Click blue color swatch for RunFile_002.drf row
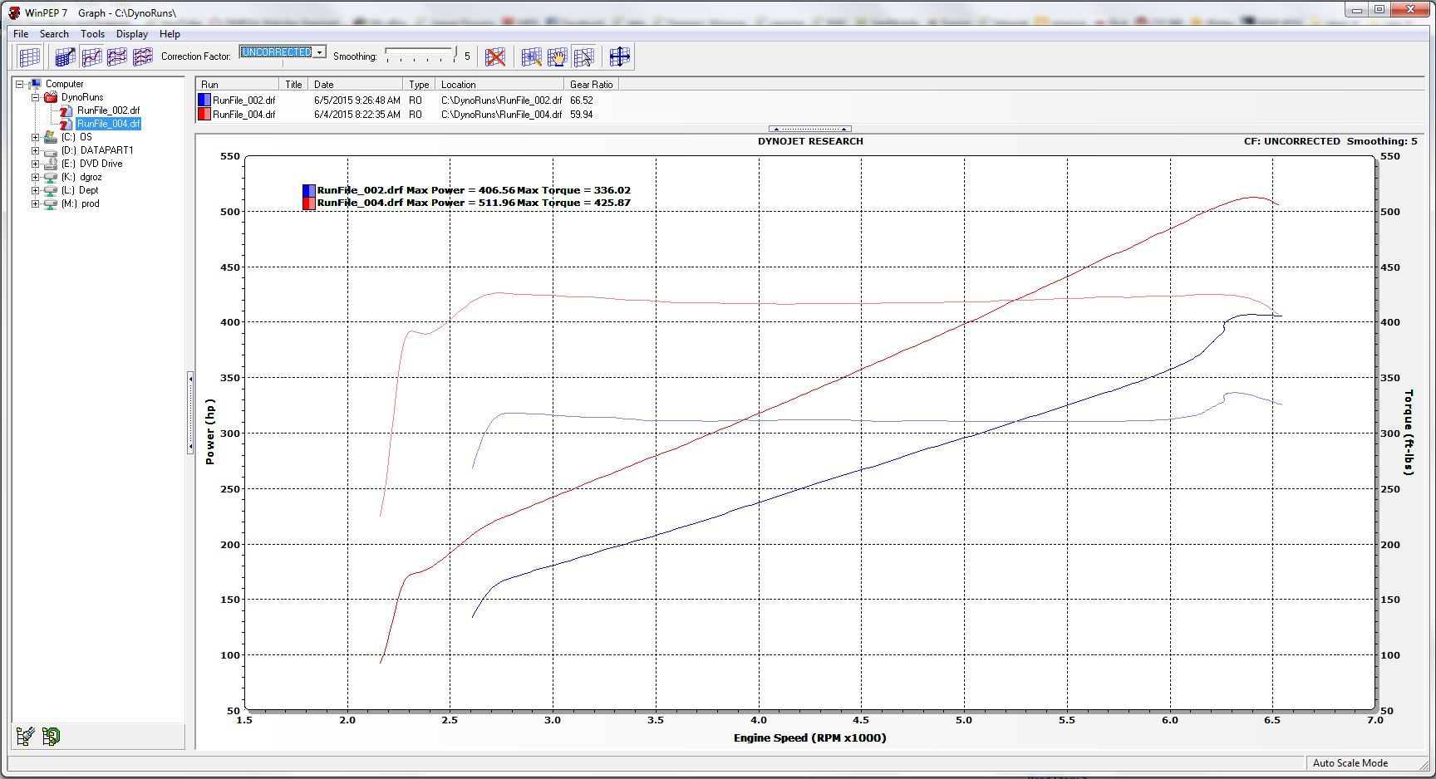The height and width of the screenshot is (779, 1436). tap(204, 100)
